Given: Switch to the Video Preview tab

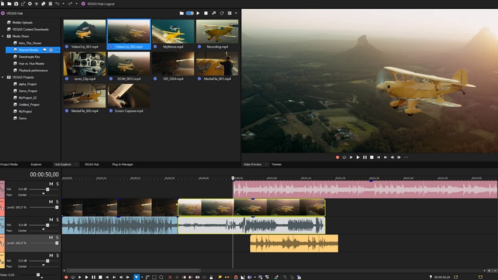Looking at the screenshot, I should pos(252,165).
